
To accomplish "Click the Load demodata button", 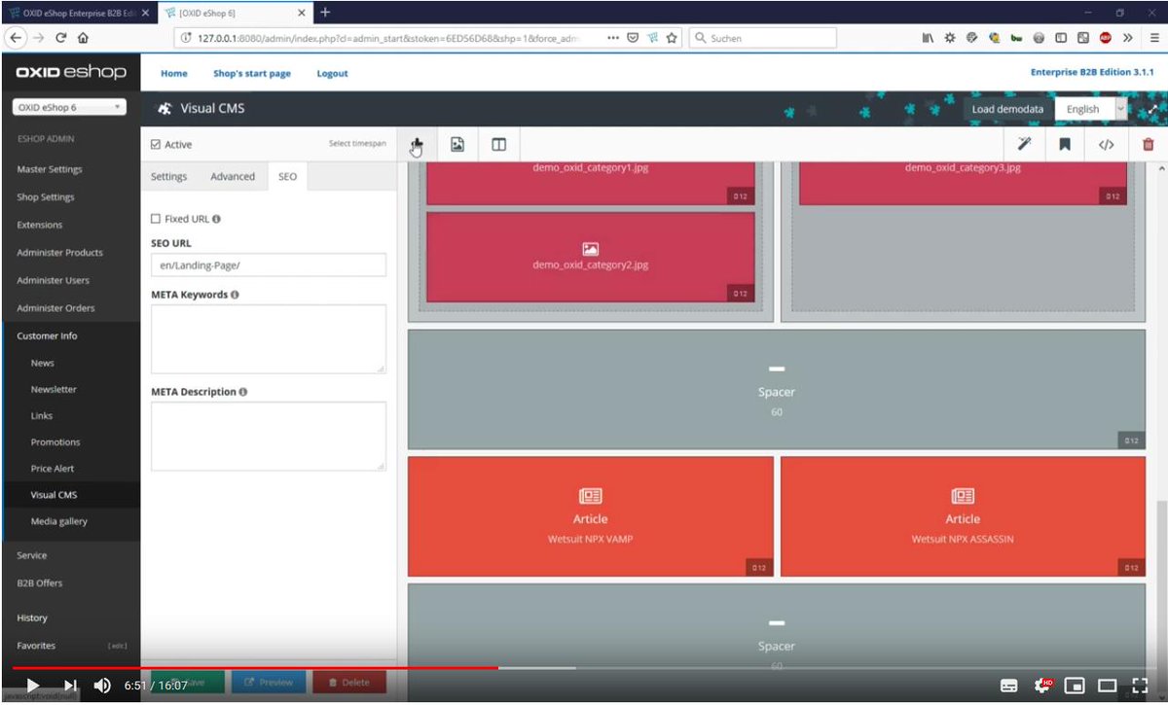I will (1006, 109).
